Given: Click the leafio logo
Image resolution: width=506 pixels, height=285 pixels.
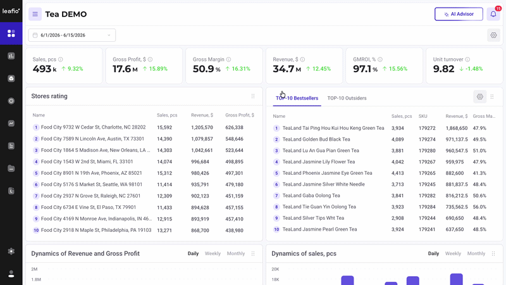Looking at the screenshot, I should pyautogui.click(x=11, y=11).
